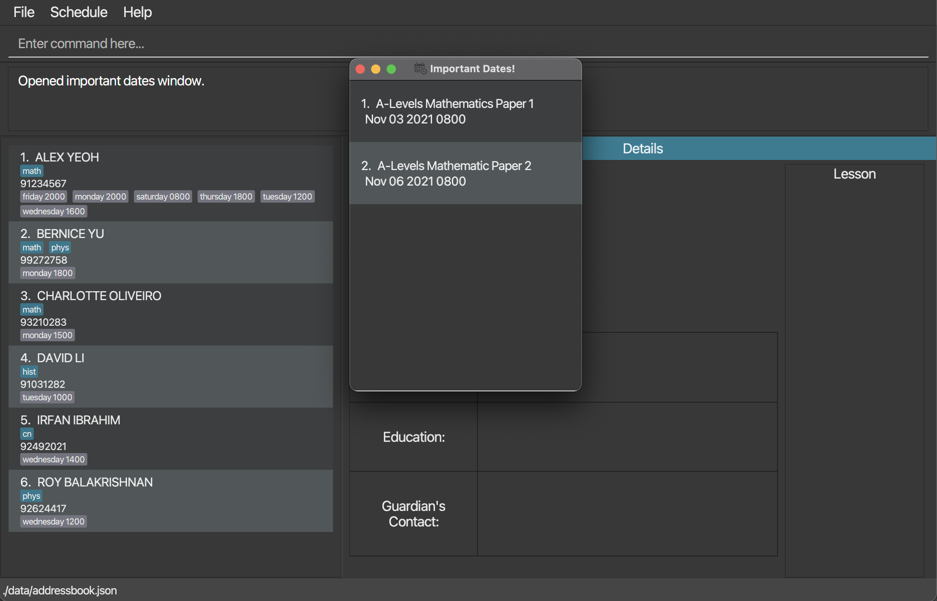Click the wednesday 1600 lesson tag
Viewport: 937px width, 601px height.
click(x=54, y=211)
